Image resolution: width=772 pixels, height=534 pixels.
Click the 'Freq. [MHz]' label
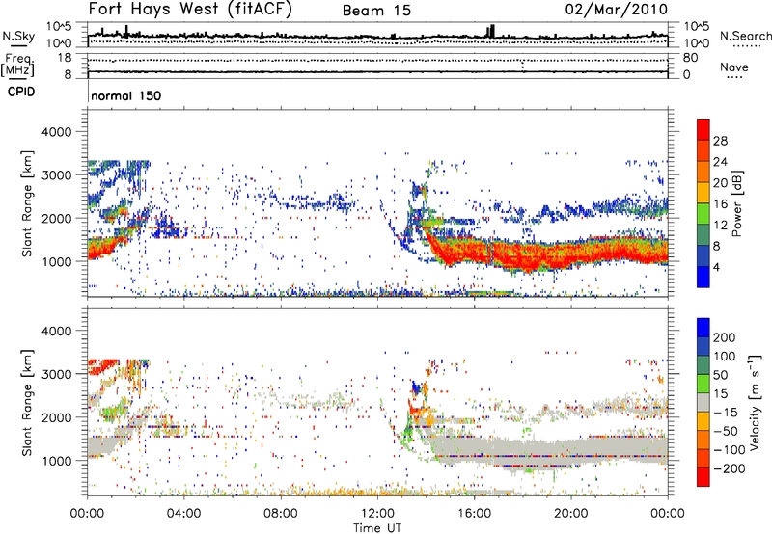[17, 65]
